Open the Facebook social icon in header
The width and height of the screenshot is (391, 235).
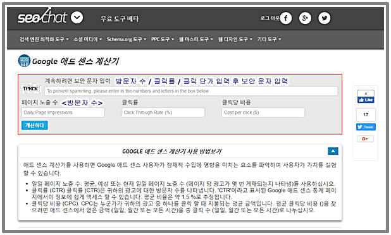(286, 18)
